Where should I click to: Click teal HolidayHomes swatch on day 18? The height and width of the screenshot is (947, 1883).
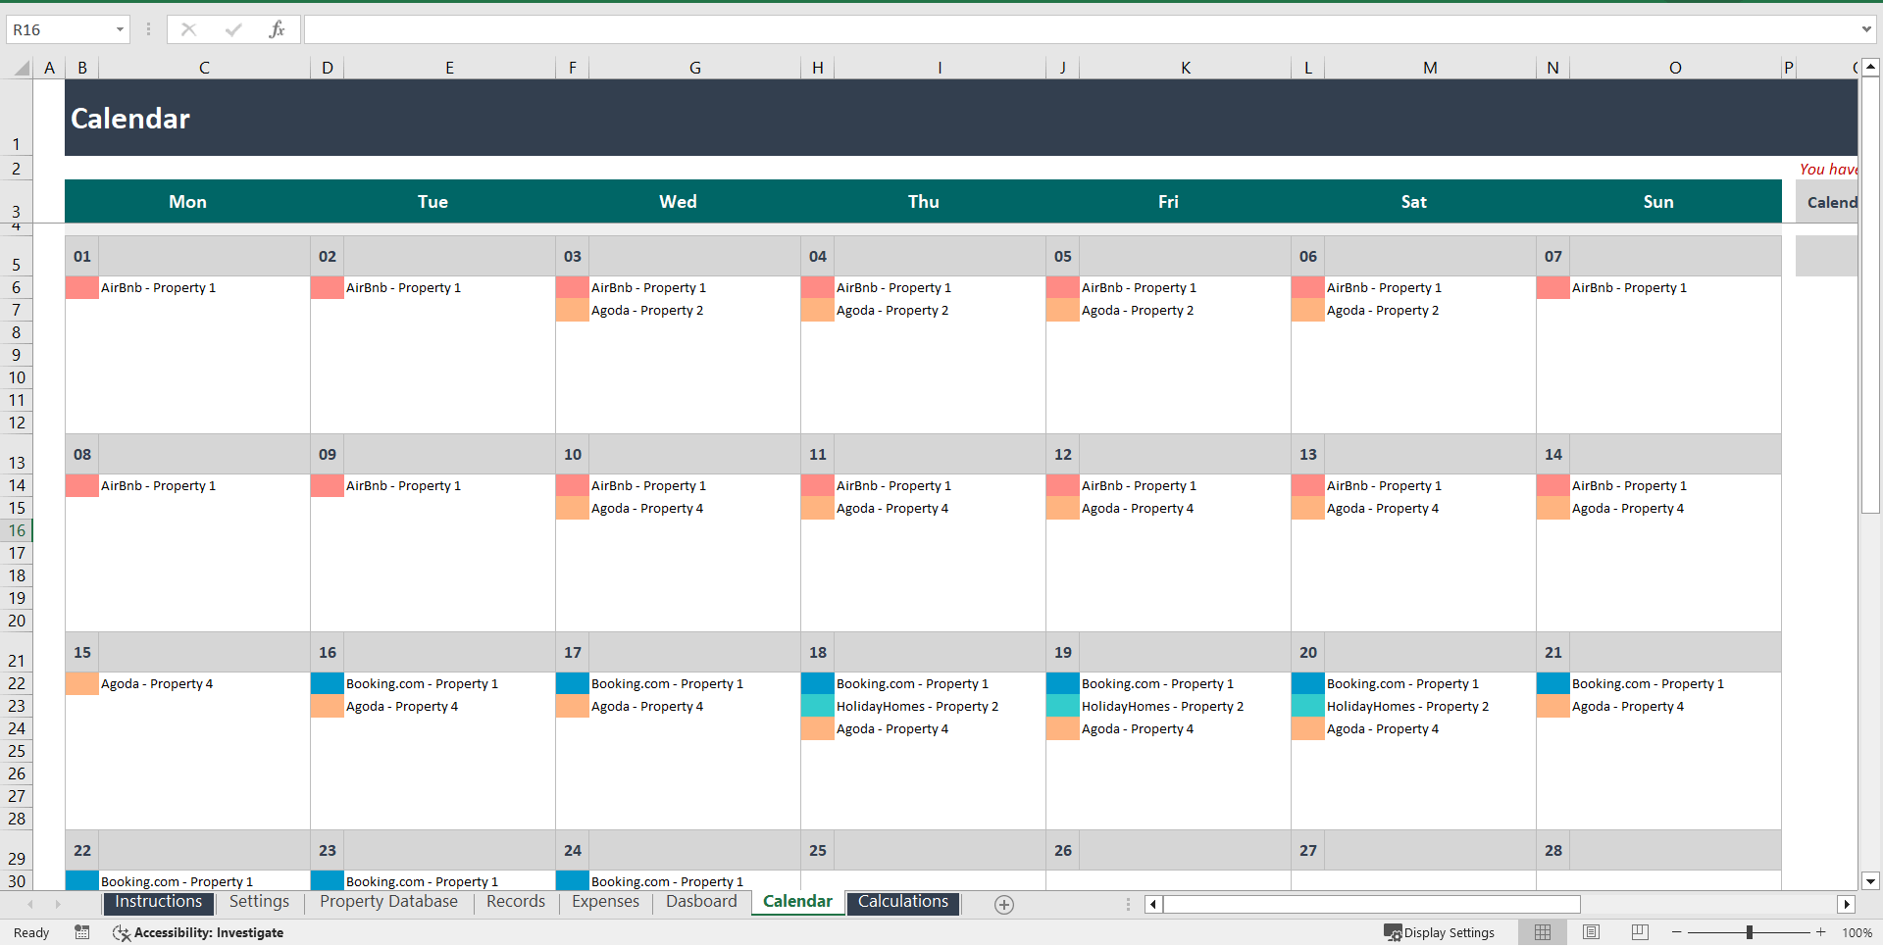[x=818, y=706]
